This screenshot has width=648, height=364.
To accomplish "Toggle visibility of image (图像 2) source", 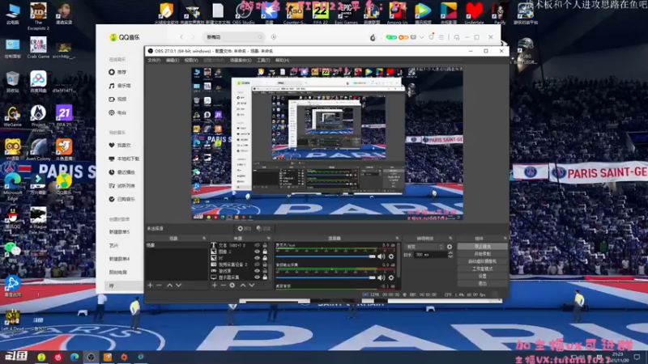I will [257, 252].
